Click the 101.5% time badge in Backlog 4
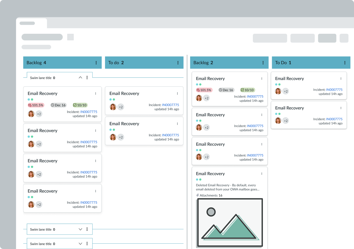Viewport: 354px width, 249px height. 36,105
